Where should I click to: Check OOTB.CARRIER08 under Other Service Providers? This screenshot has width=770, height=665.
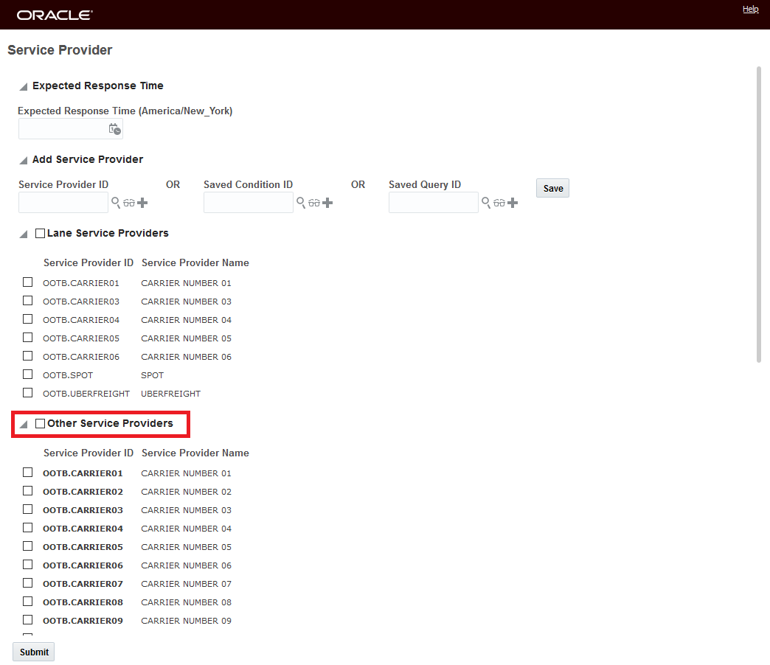coord(27,601)
